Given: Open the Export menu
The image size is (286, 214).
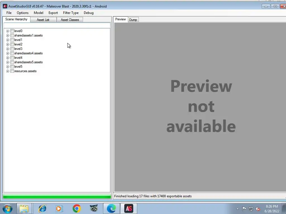Looking at the screenshot, I should [x=53, y=13].
